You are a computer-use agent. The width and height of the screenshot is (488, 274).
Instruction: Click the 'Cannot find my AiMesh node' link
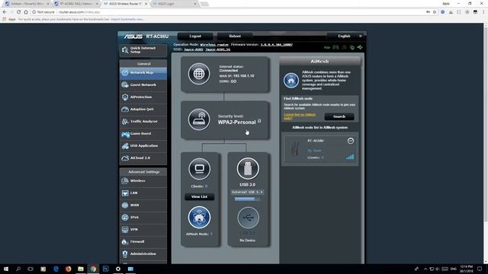click(x=300, y=116)
